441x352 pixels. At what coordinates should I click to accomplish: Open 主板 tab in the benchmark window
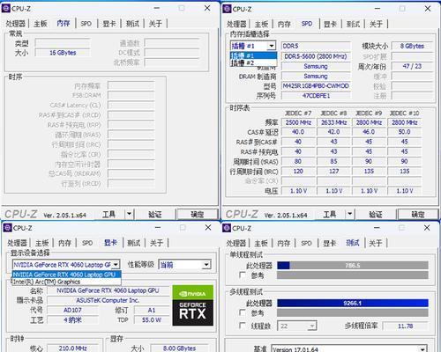261,243
